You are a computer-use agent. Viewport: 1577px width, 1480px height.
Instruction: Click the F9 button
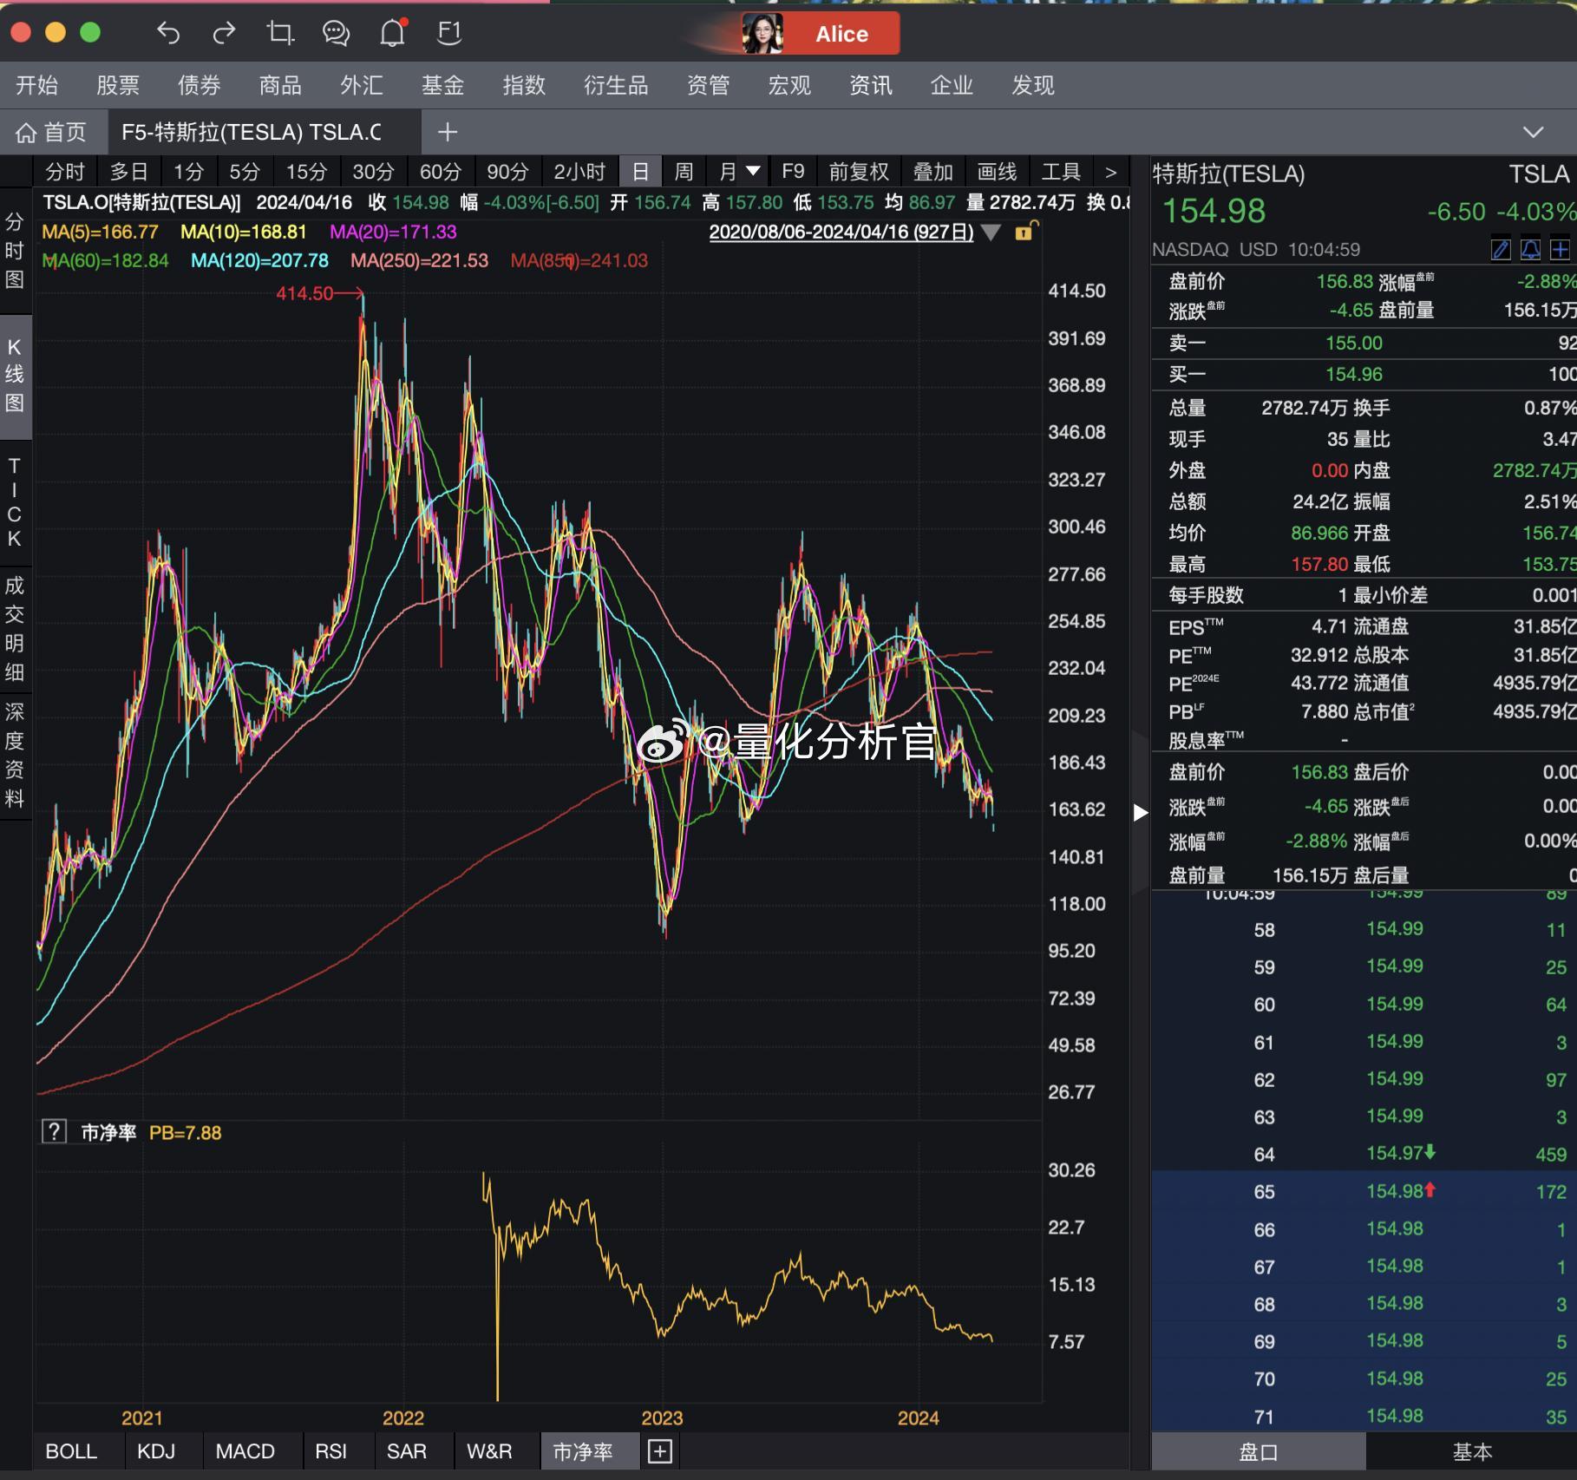(x=793, y=172)
